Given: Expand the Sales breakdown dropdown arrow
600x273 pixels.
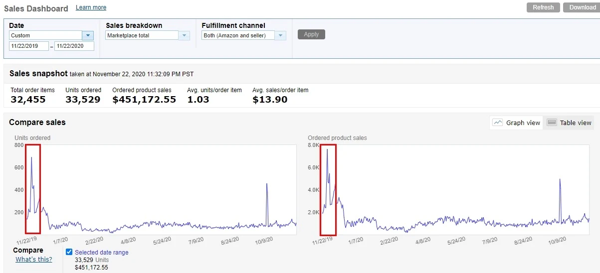Looking at the screenshot, I should 184,35.
